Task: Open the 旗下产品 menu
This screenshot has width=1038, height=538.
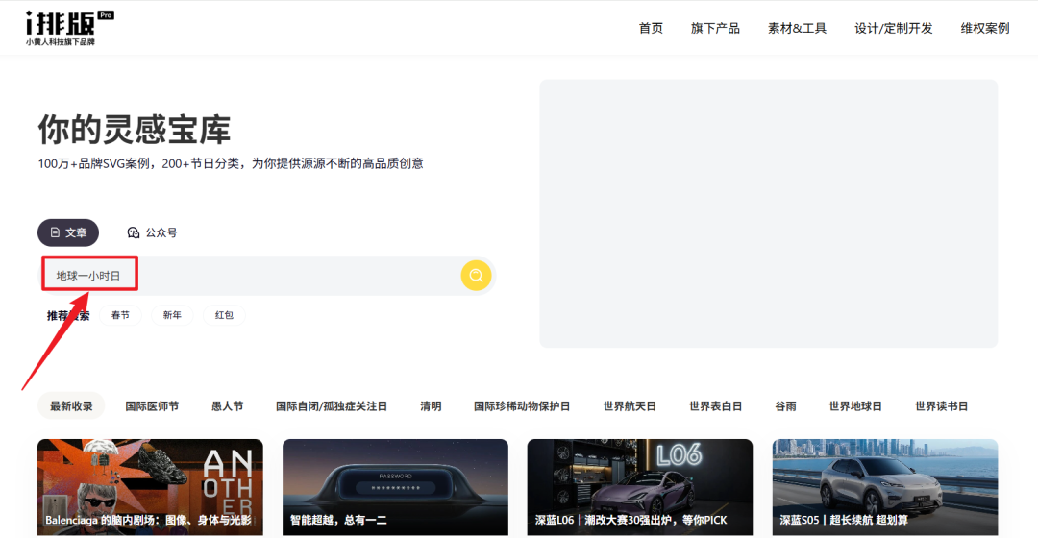Action: point(715,28)
